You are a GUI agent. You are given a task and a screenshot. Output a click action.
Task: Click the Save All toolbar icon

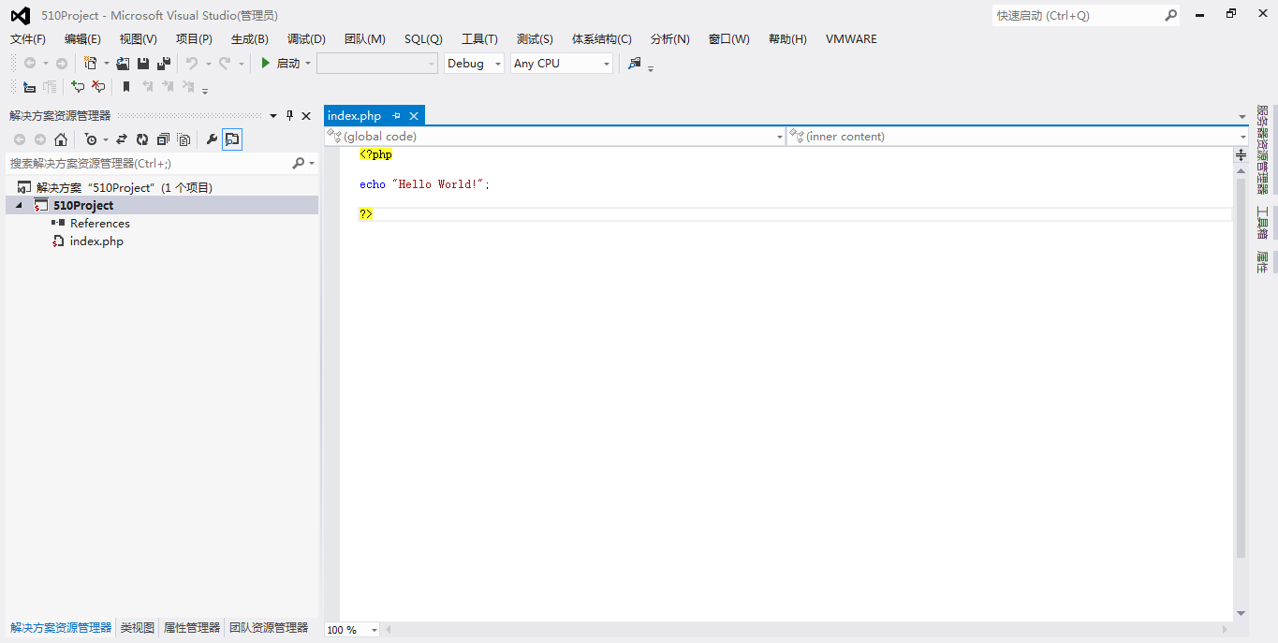(164, 63)
